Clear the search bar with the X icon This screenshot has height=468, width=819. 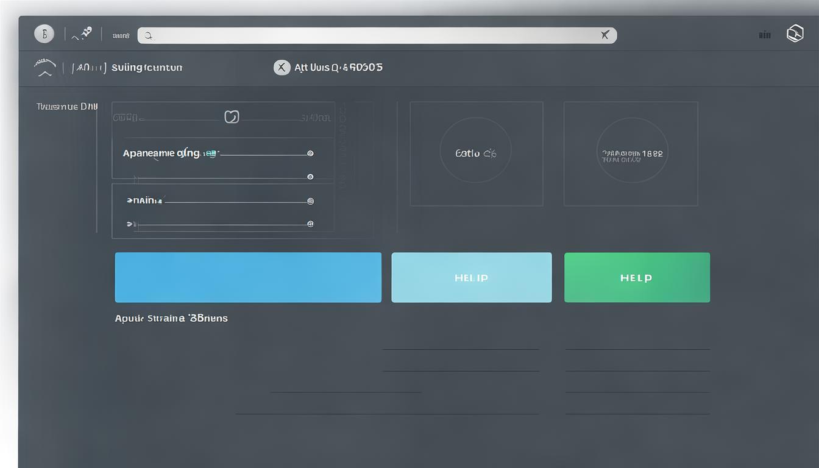604,35
